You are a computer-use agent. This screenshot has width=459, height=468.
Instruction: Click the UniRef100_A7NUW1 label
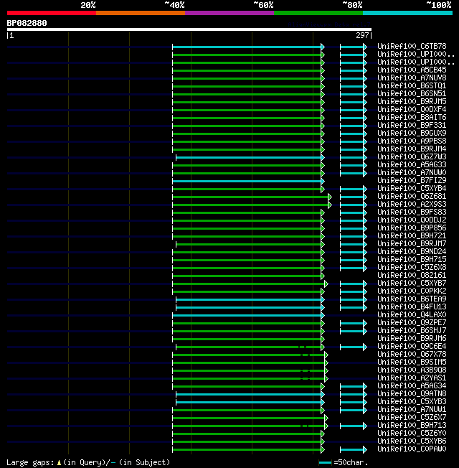click(x=412, y=409)
